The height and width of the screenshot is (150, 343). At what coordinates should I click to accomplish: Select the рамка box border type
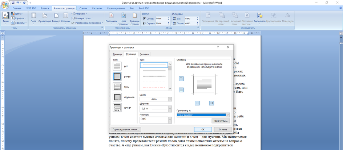(117, 76)
